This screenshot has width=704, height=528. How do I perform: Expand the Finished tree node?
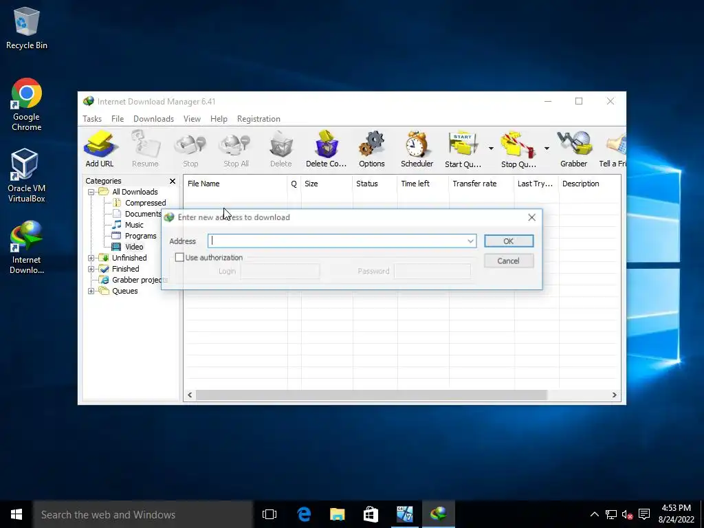point(91,269)
